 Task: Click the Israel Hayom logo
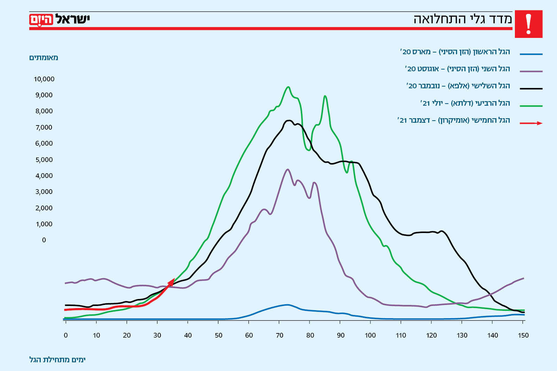[60, 19]
